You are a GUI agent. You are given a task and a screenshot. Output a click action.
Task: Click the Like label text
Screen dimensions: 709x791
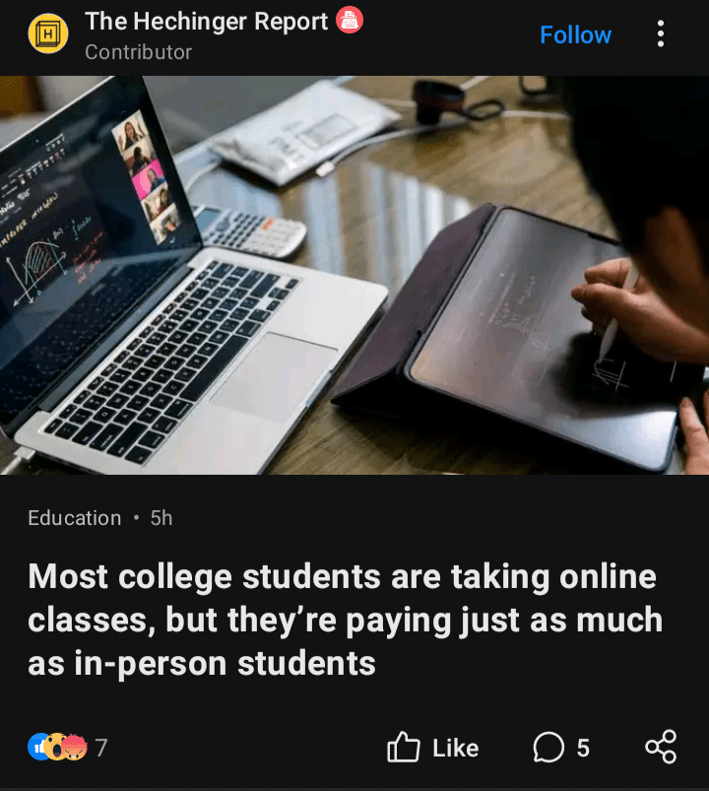[455, 748]
